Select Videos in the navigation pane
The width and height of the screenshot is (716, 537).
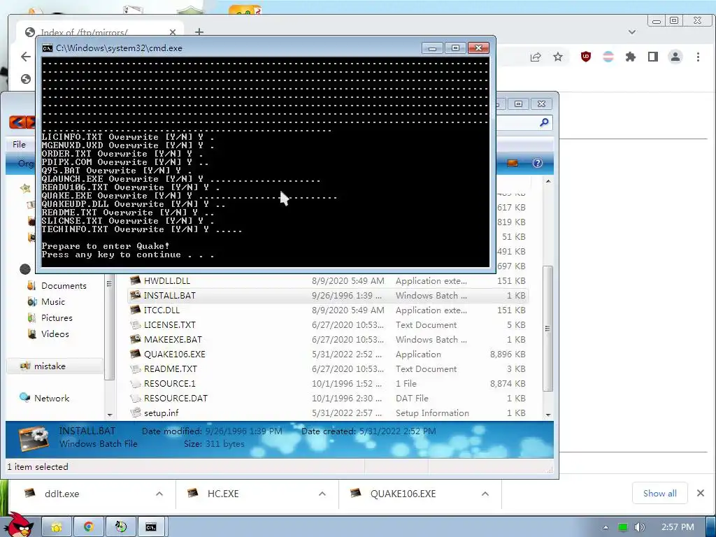pyautogui.click(x=55, y=334)
